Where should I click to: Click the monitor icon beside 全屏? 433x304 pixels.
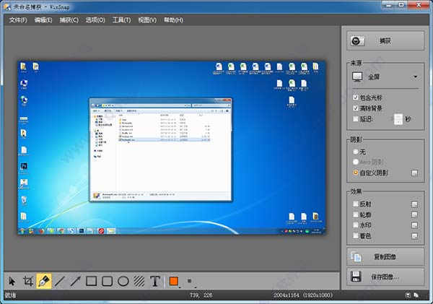coord(357,77)
